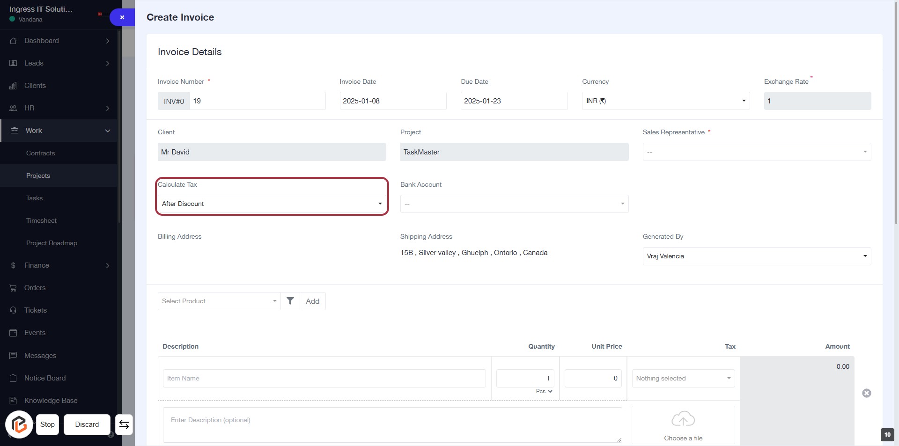This screenshot has height=446, width=899.
Task: Open the Currency dropdown showing INR
Action: coord(665,101)
